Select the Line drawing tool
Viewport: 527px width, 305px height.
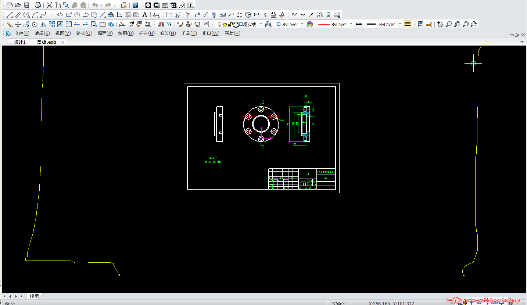point(10,15)
